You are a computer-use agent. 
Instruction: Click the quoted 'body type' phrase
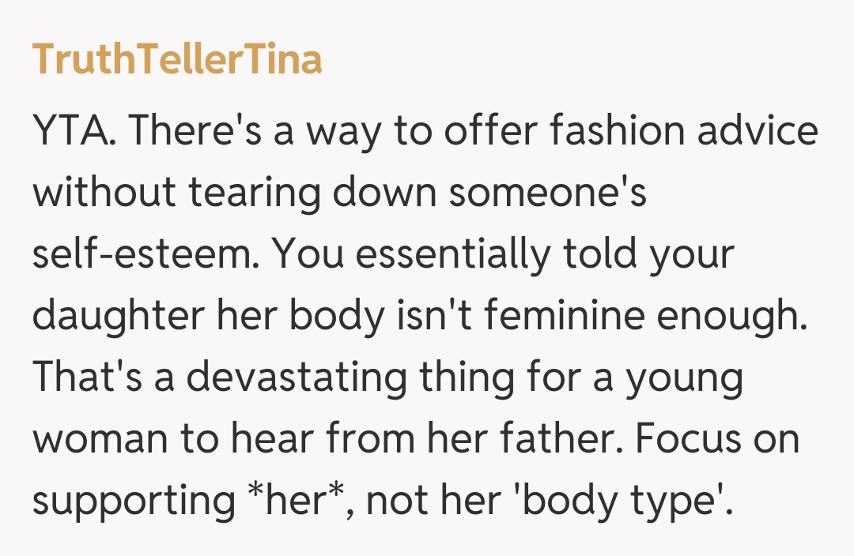click(631, 501)
